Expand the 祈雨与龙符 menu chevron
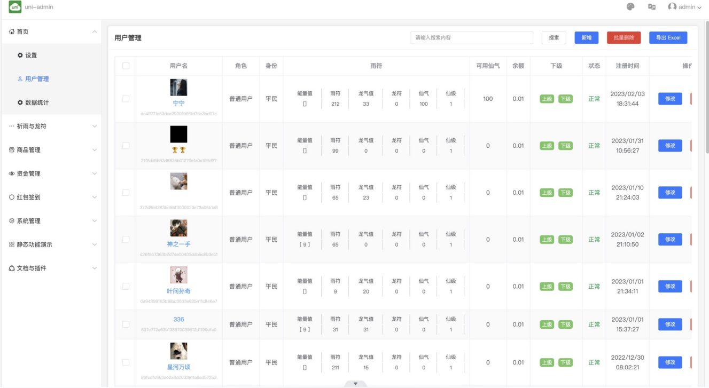This screenshot has height=388, width=709. (x=95, y=126)
